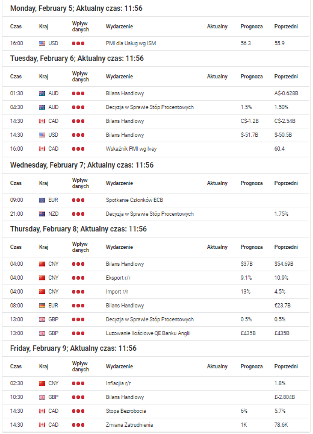Click the CAD flag for Wskaźnik PMI wg Ivey
Screen dimensions: 313x434
(x=42, y=149)
